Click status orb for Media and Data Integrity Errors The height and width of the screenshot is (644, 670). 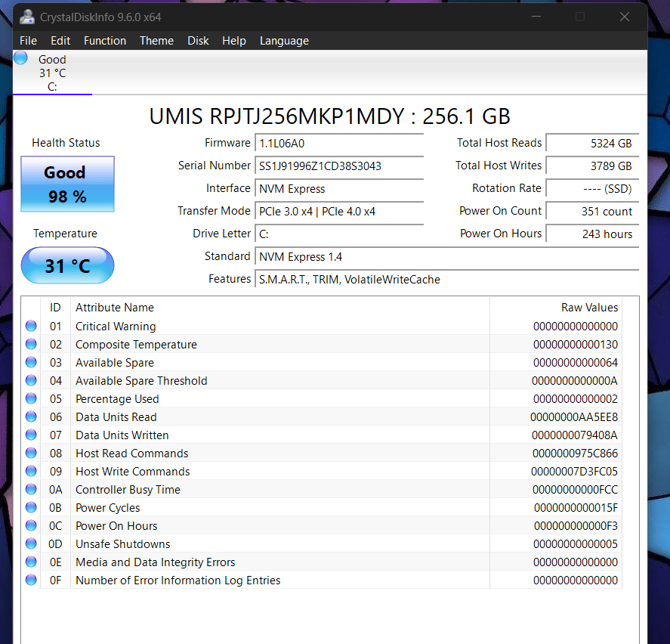point(31,562)
